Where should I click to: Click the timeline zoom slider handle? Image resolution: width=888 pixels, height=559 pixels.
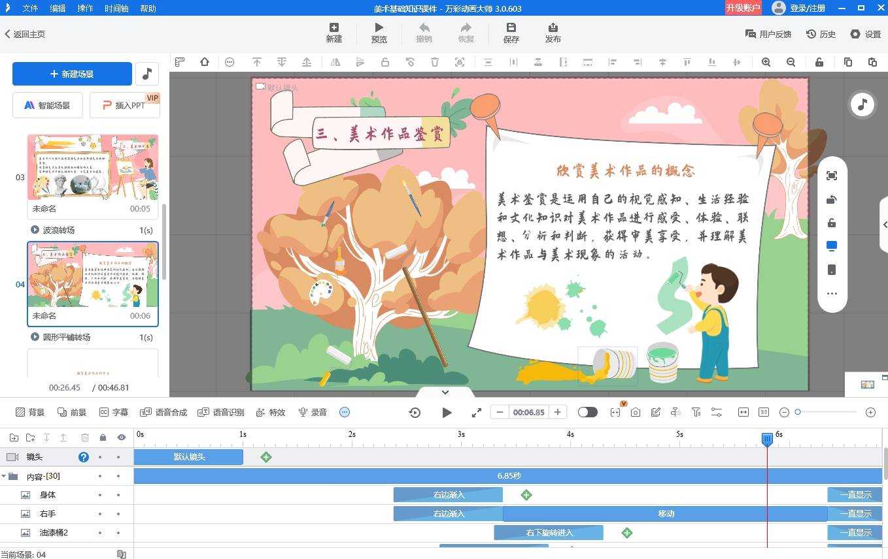pos(798,412)
